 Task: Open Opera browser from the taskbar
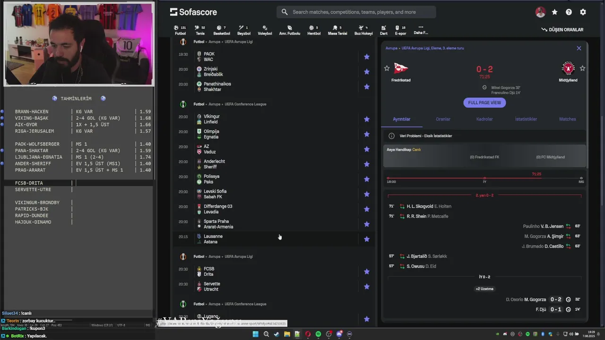pyautogui.click(x=308, y=334)
